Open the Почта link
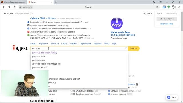This screenshot has height=103, width=183. click(x=159, y=13)
